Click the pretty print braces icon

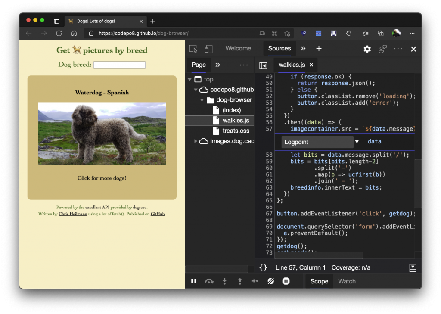[263, 267]
